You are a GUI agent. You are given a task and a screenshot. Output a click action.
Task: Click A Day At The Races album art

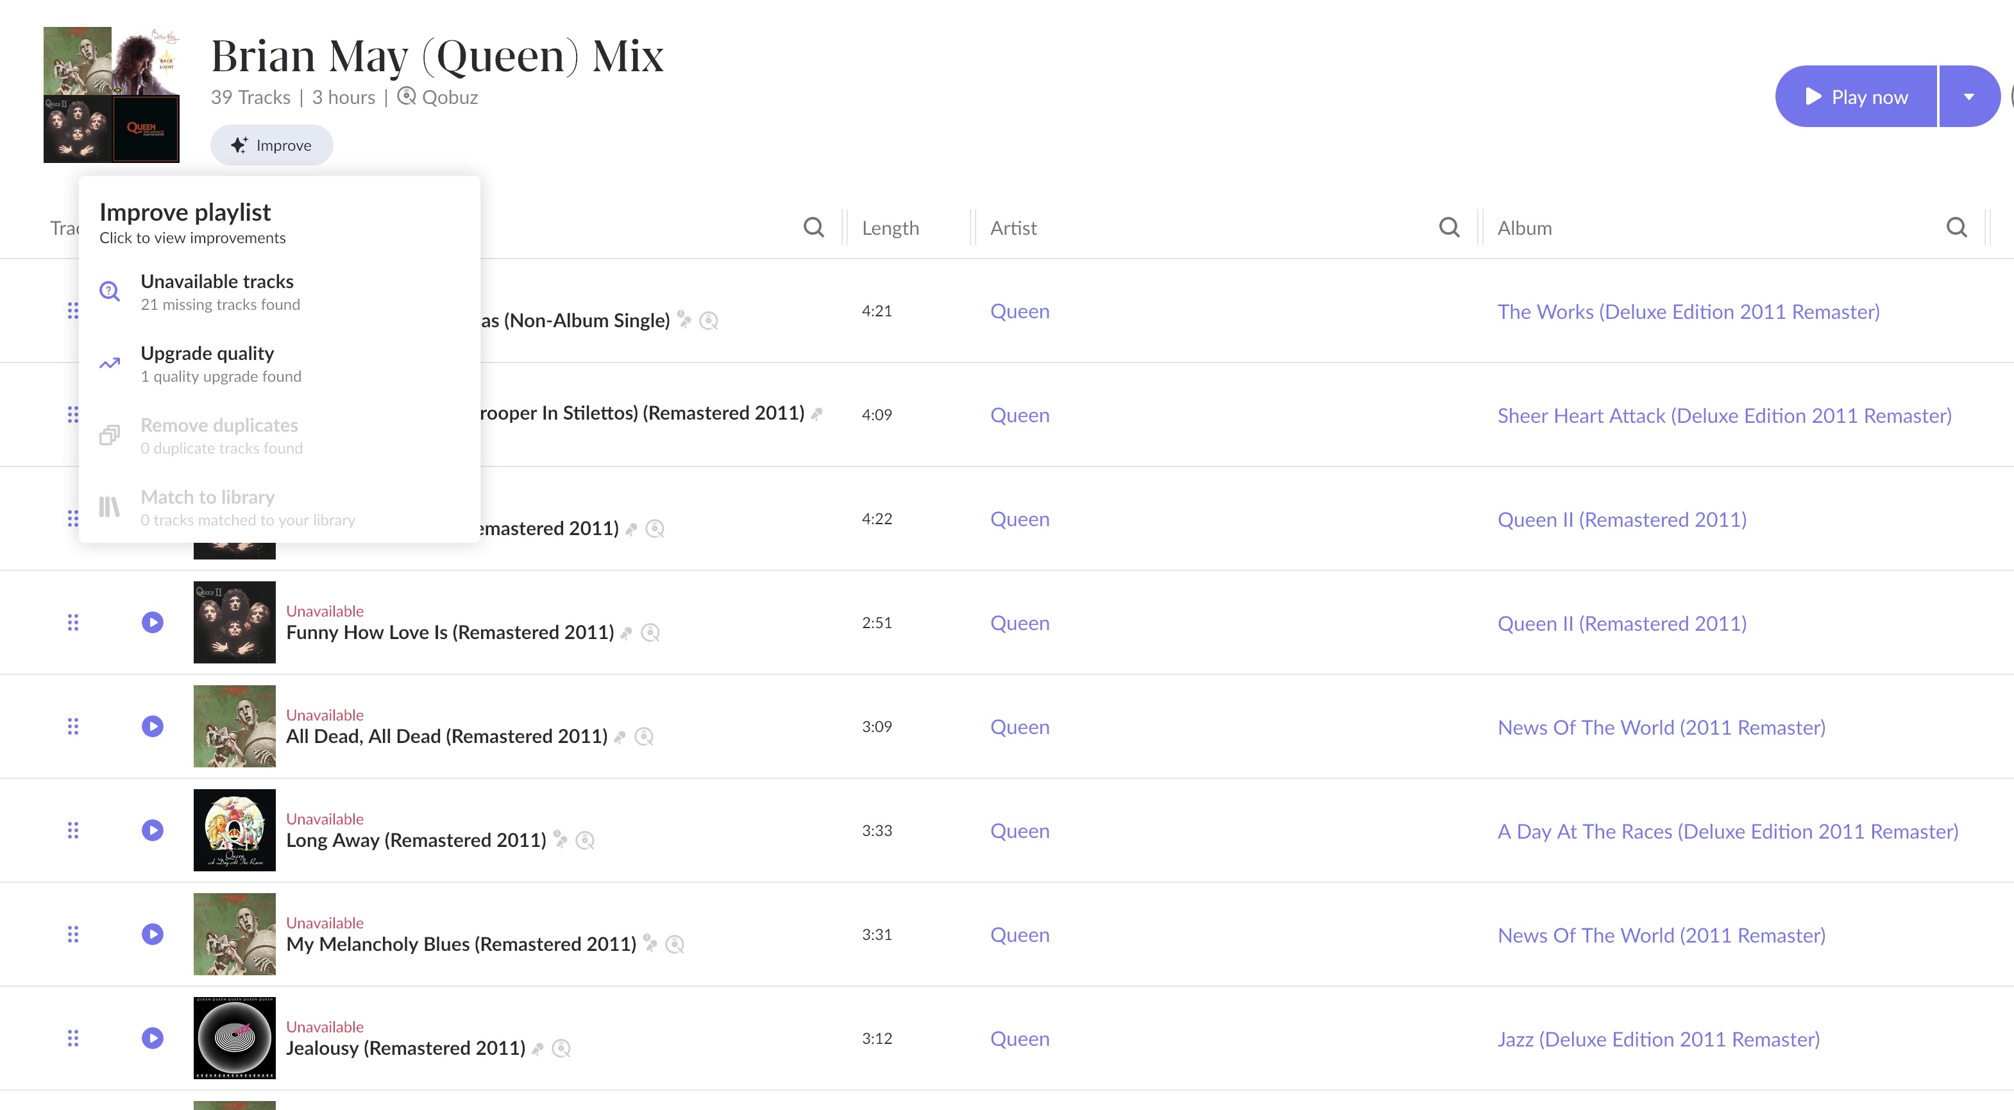coord(235,831)
